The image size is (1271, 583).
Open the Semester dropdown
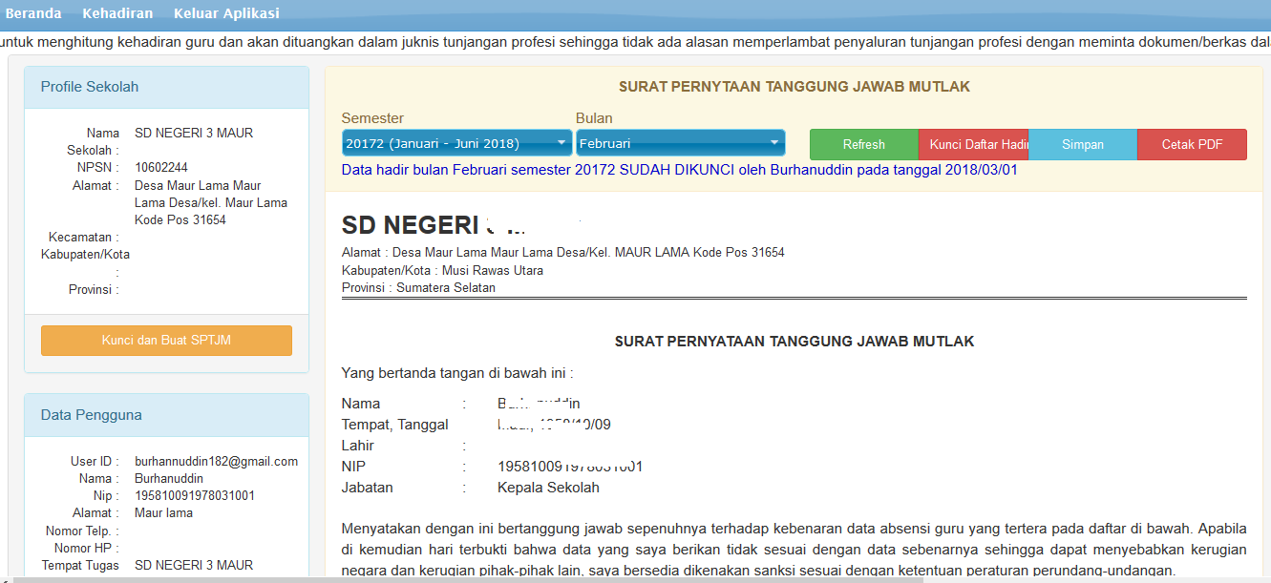[x=457, y=144]
